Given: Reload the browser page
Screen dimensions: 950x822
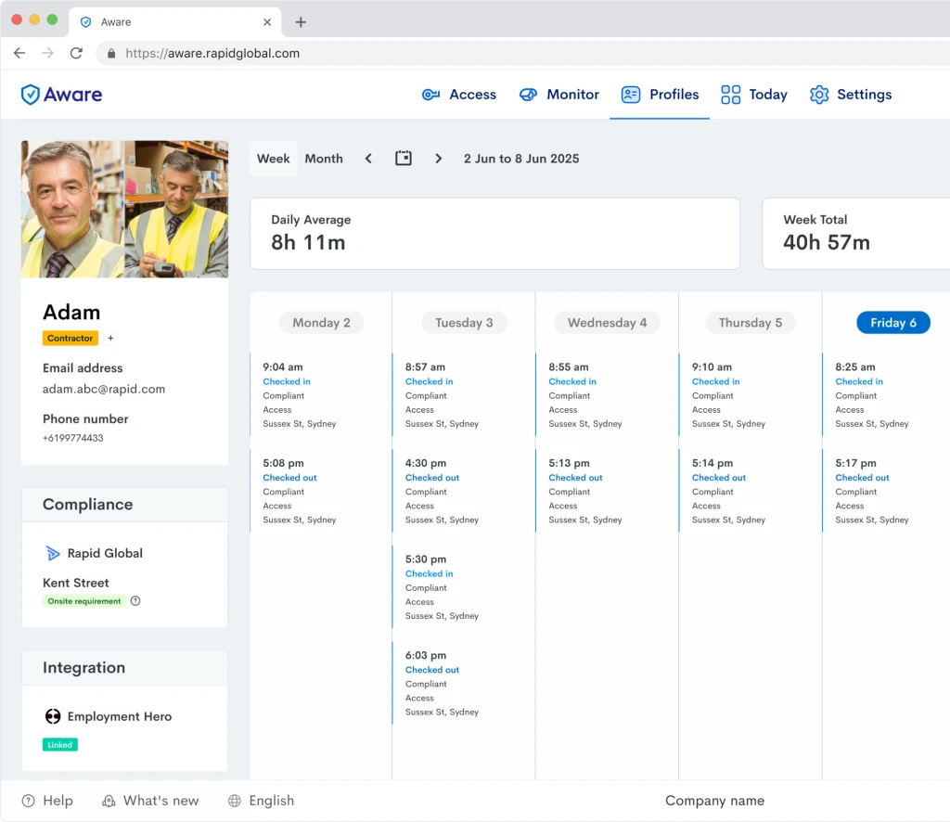Looking at the screenshot, I should click(x=76, y=53).
